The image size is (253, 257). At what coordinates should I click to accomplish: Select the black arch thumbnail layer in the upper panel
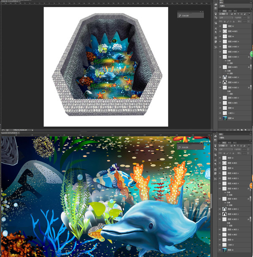click(225, 82)
